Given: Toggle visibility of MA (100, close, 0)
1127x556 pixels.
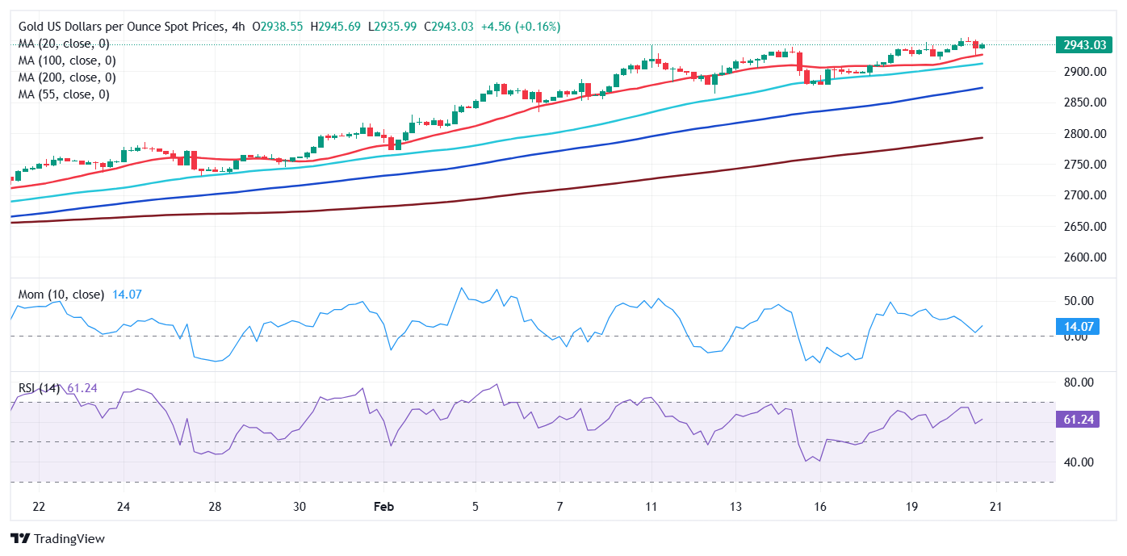Looking at the screenshot, I should point(66,60).
